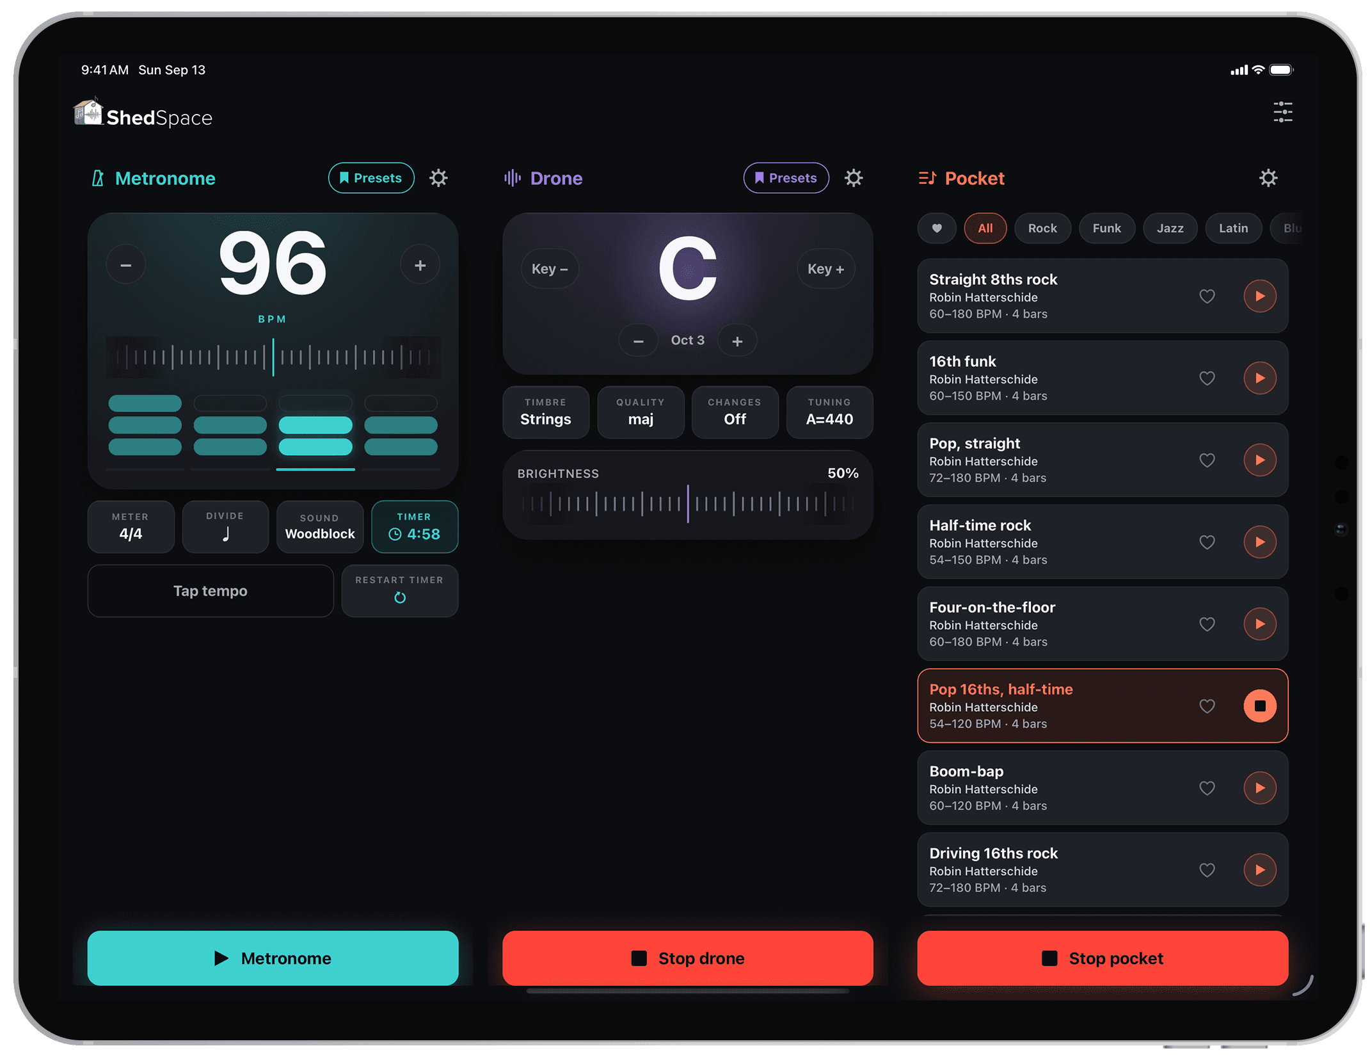Change the Quality maj setting
Image resolution: width=1370 pixels, height=1055 pixels.
pyautogui.click(x=641, y=412)
